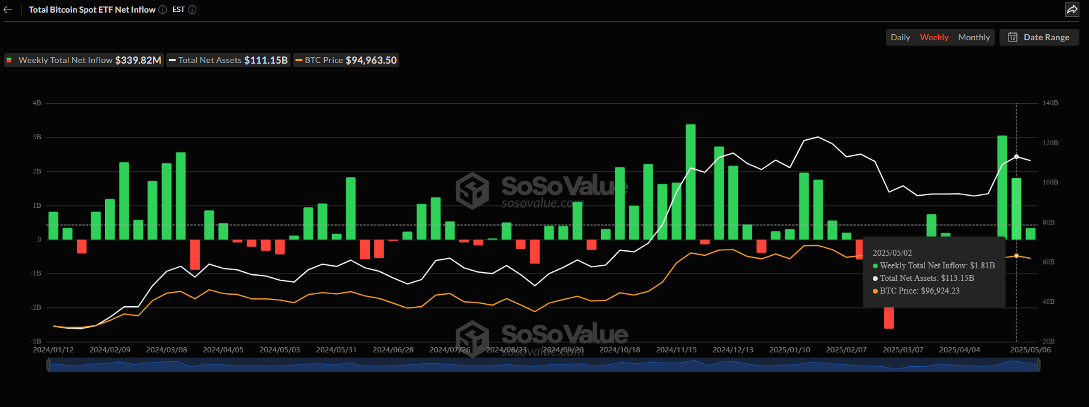Go back using the left arrow icon
This screenshot has width=1089, height=407.
point(8,10)
